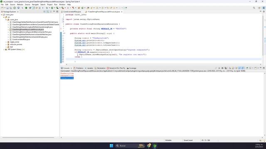Minimize the Package Explorer panel
The height and width of the screenshot is (149, 266).
tap(54, 12)
